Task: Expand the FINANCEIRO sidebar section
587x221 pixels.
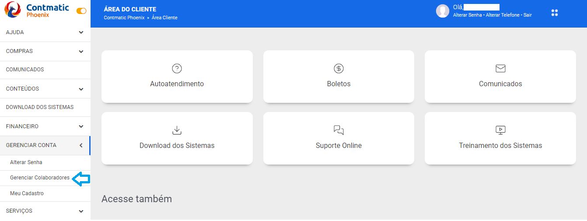Action: click(x=45, y=126)
